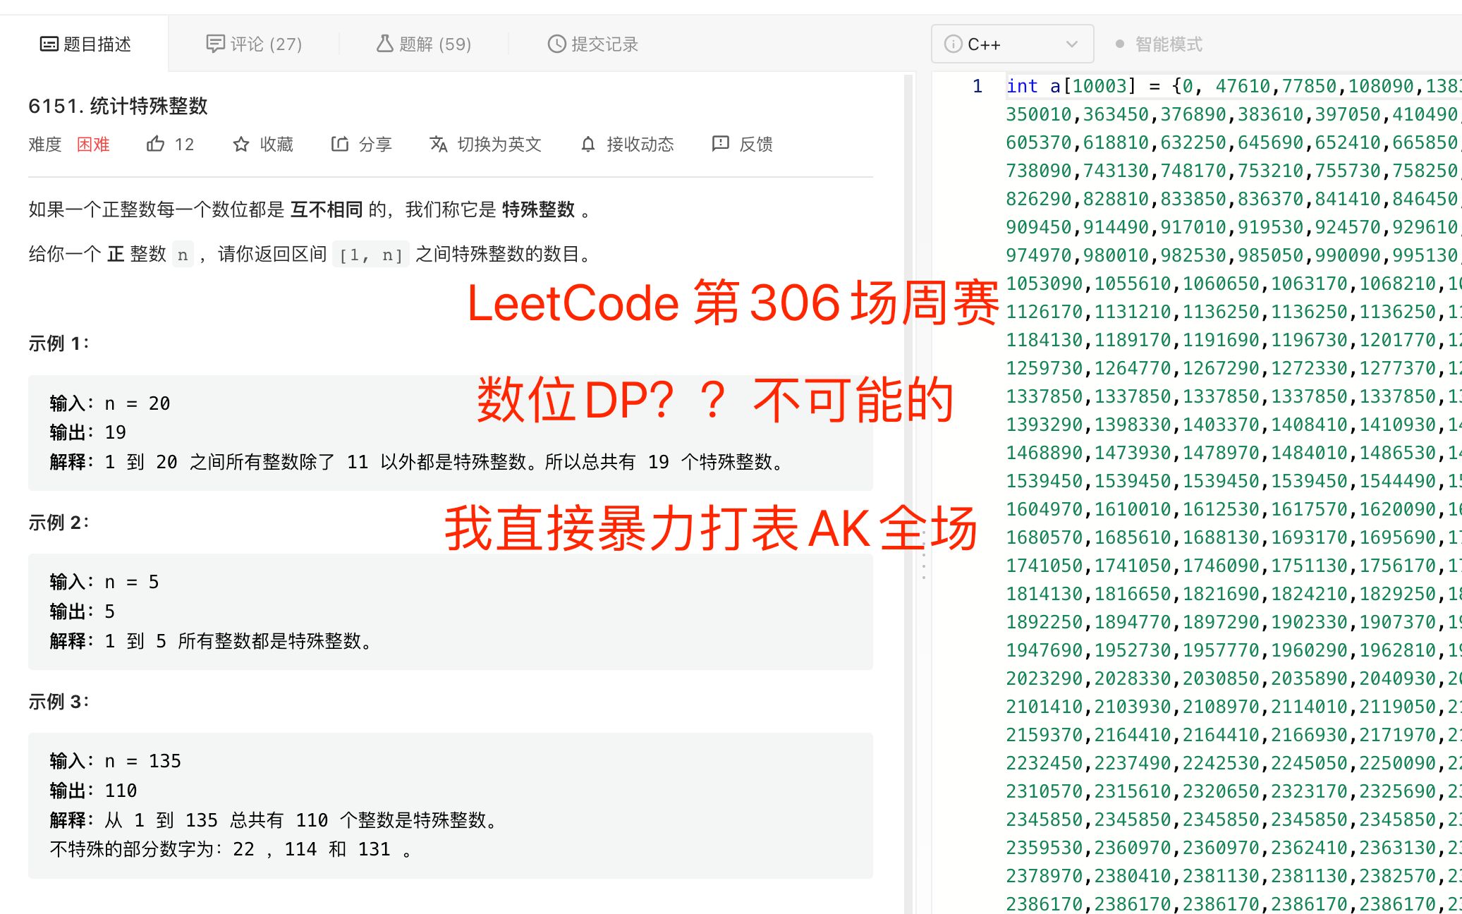1462x914 pixels.
Task: Click the 困难 difficulty label
Action: (x=93, y=144)
